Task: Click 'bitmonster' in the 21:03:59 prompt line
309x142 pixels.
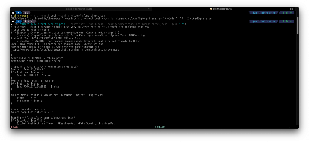Action: pos(268,13)
